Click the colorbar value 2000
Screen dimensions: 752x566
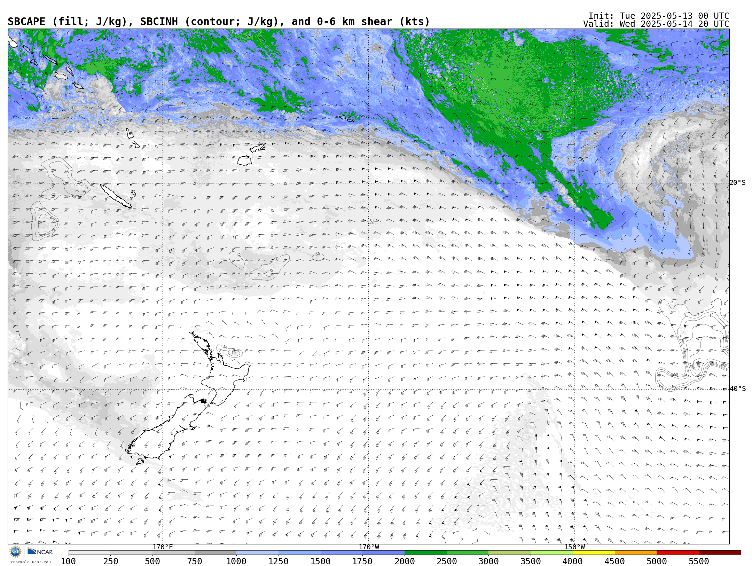[405, 561]
